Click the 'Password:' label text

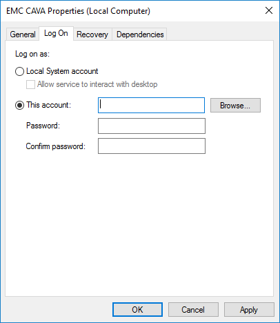(43, 126)
